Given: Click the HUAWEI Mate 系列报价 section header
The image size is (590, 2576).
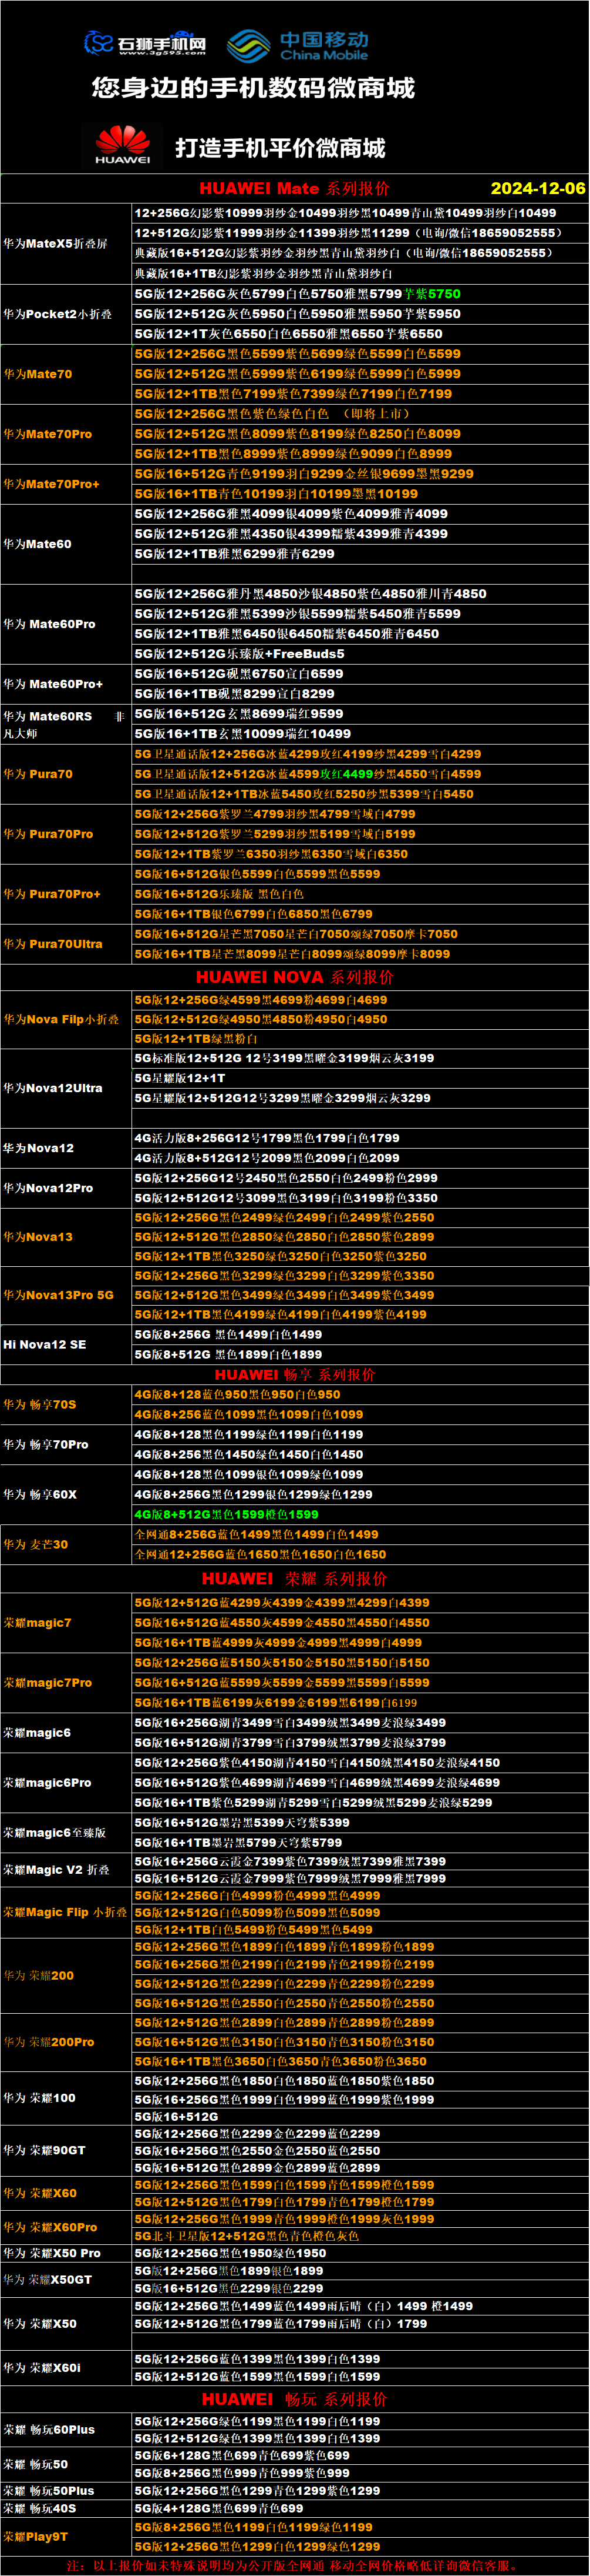Looking at the screenshot, I should tap(295, 188).
